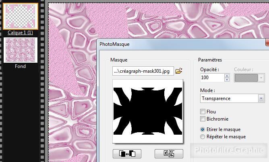Rotate the mask 90 degrees

click(x=169, y=154)
